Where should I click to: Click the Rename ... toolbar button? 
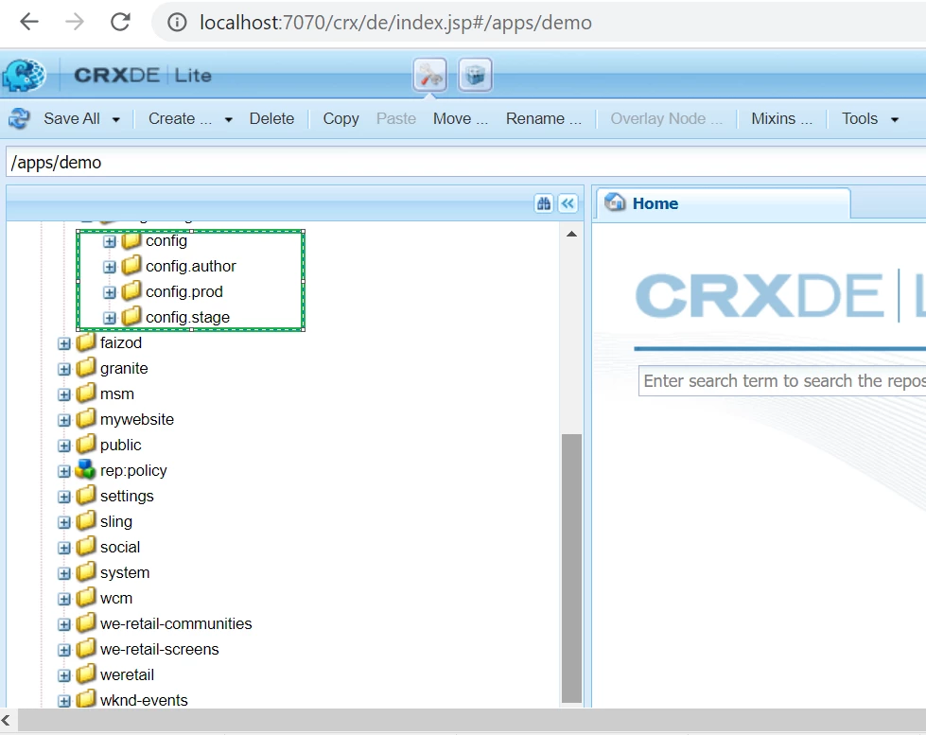(x=544, y=119)
